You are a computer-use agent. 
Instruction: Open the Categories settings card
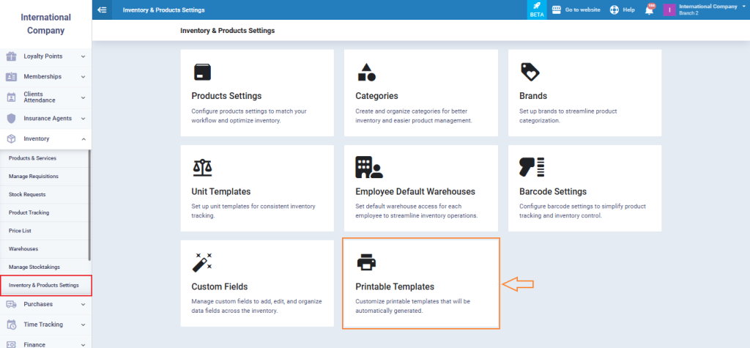421,93
